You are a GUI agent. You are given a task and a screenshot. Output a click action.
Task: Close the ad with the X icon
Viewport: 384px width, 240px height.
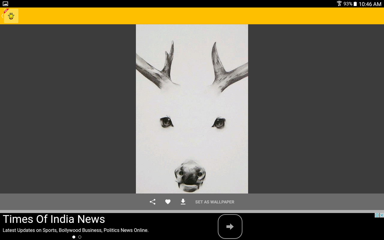(382, 215)
